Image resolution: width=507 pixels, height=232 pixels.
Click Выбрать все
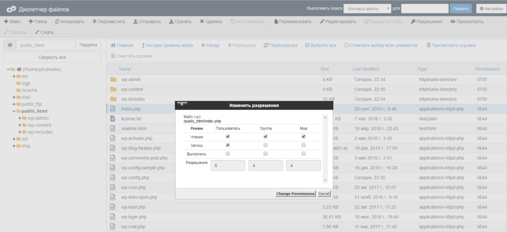point(321,45)
